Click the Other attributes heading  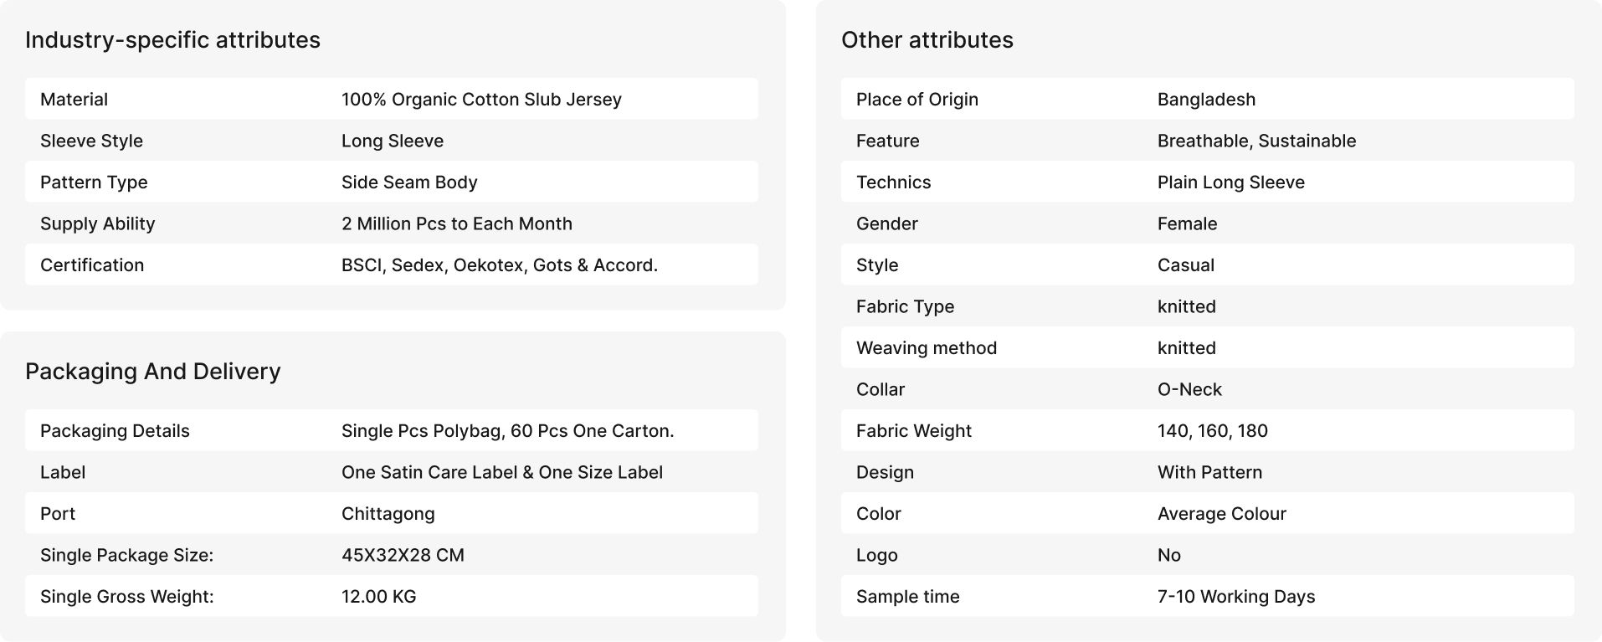[927, 40]
